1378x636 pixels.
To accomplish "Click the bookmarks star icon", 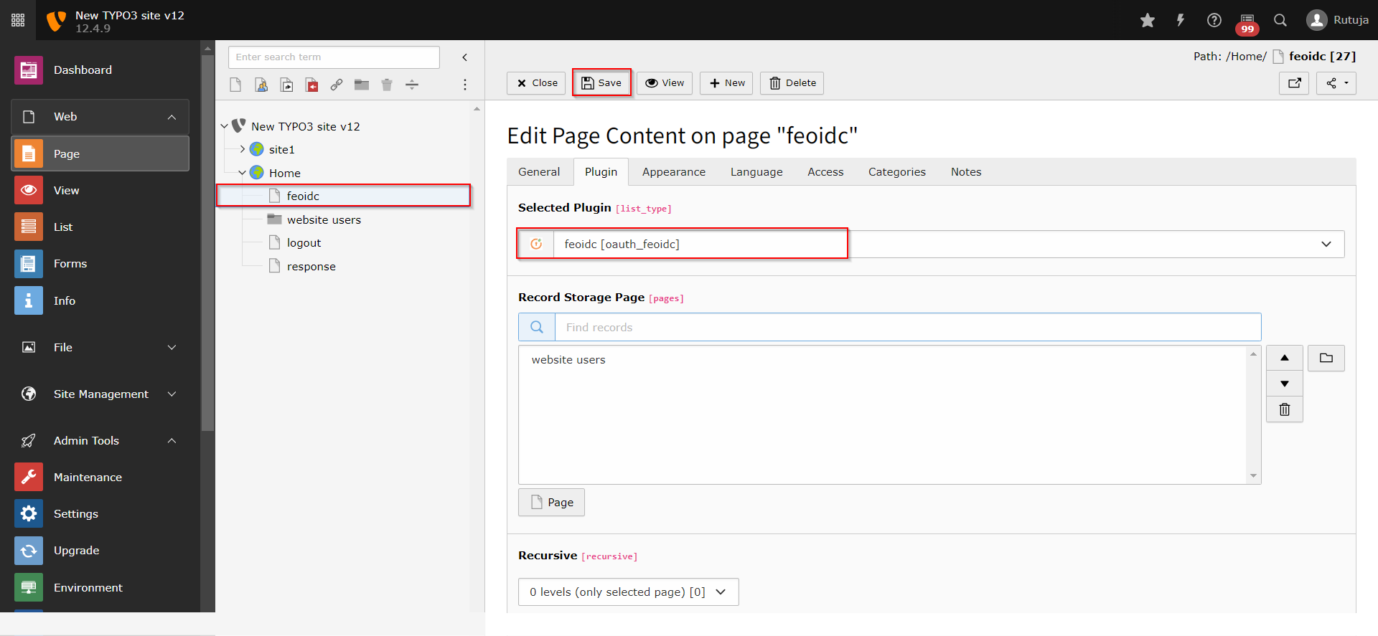I will tap(1147, 20).
